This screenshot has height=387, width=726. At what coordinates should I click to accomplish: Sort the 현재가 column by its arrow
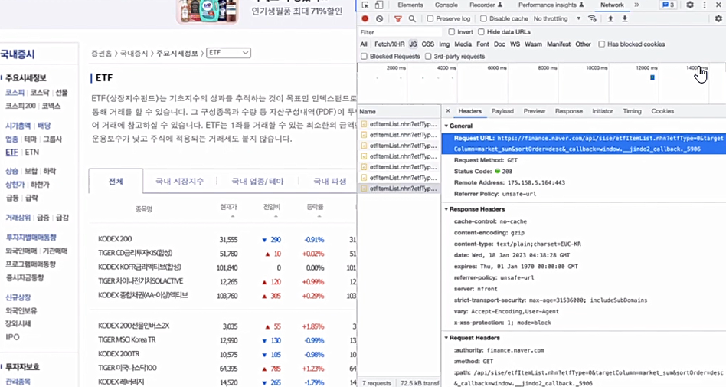click(x=233, y=216)
